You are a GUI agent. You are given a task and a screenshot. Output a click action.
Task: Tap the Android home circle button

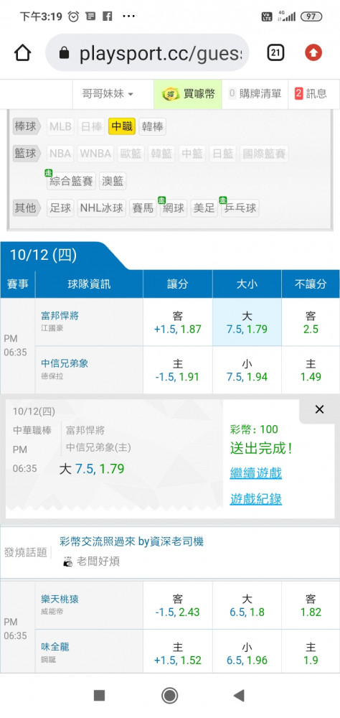click(170, 696)
